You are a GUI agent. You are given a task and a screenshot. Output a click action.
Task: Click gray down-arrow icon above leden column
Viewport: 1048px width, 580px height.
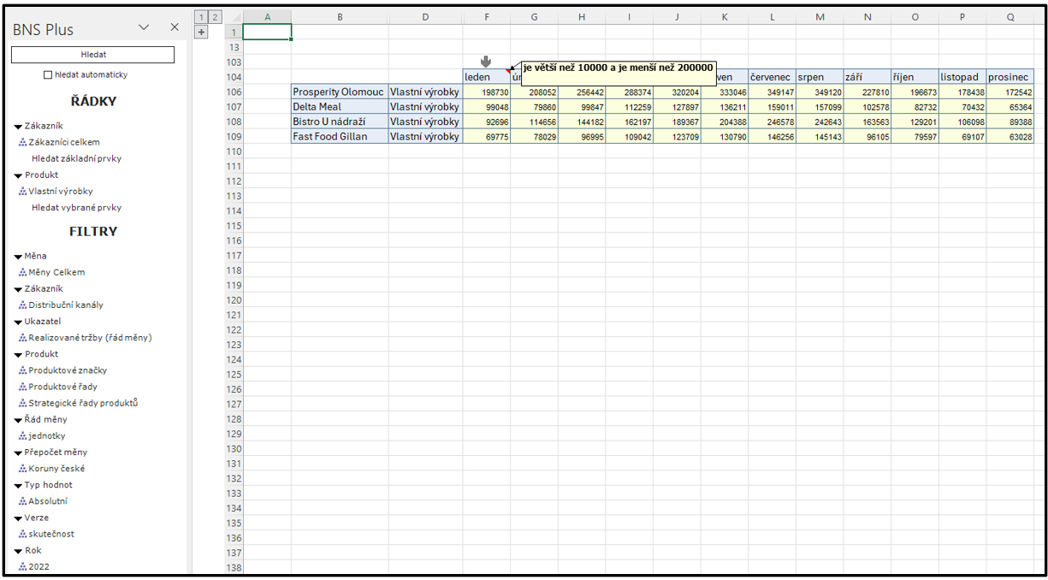tap(486, 62)
